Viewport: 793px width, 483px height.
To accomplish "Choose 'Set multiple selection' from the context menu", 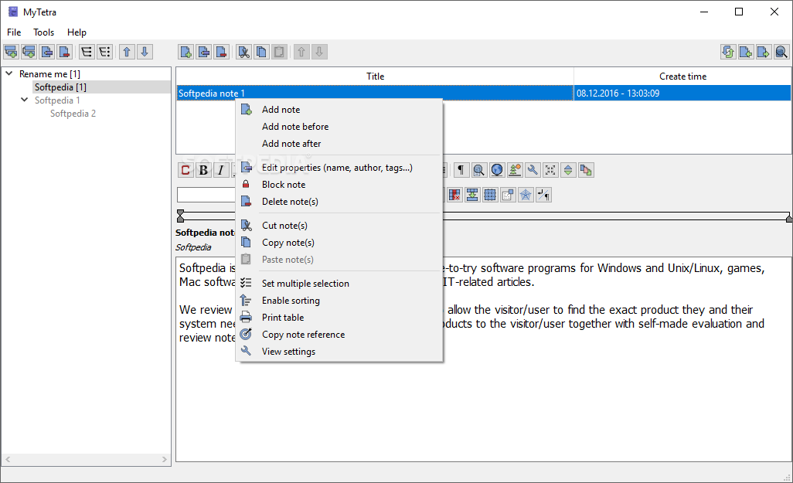I will tap(339, 284).
